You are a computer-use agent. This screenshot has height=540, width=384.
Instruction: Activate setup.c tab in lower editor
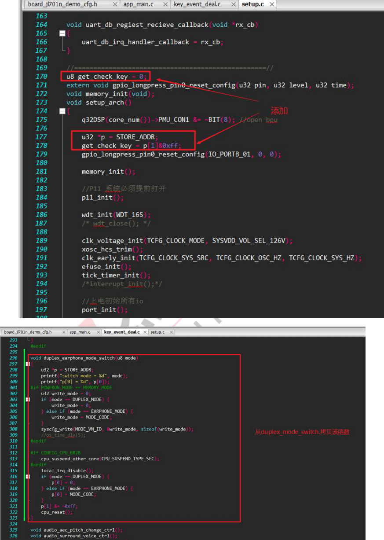tap(158, 332)
